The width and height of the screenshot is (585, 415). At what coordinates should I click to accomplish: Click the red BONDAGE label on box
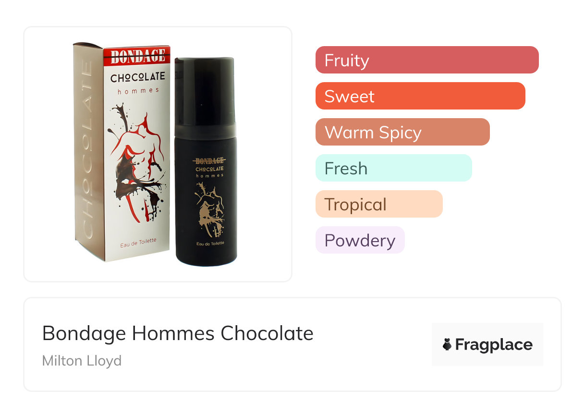(x=138, y=56)
